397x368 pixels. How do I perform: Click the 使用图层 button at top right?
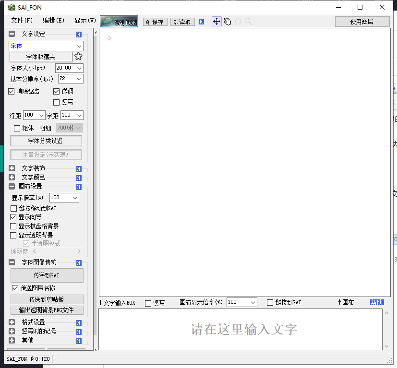point(362,21)
